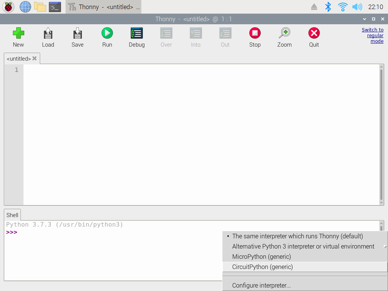
Task: Choose CircuitPython (generic) interpreter
Action: [x=305, y=267]
